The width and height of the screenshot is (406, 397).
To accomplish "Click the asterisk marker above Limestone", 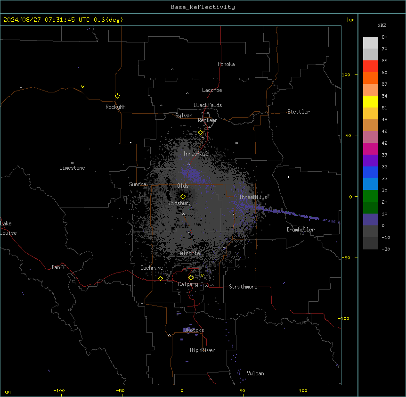I will click(72, 163).
